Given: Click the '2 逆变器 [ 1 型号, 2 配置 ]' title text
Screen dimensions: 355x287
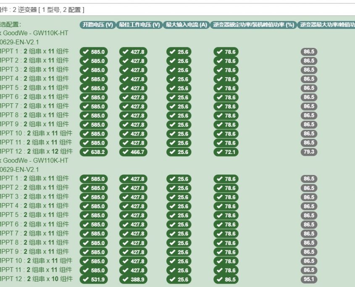Looking at the screenshot, I should (48, 10).
